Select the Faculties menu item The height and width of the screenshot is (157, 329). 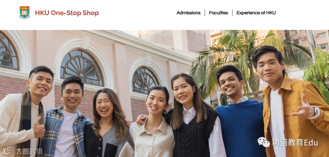coord(218,13)
